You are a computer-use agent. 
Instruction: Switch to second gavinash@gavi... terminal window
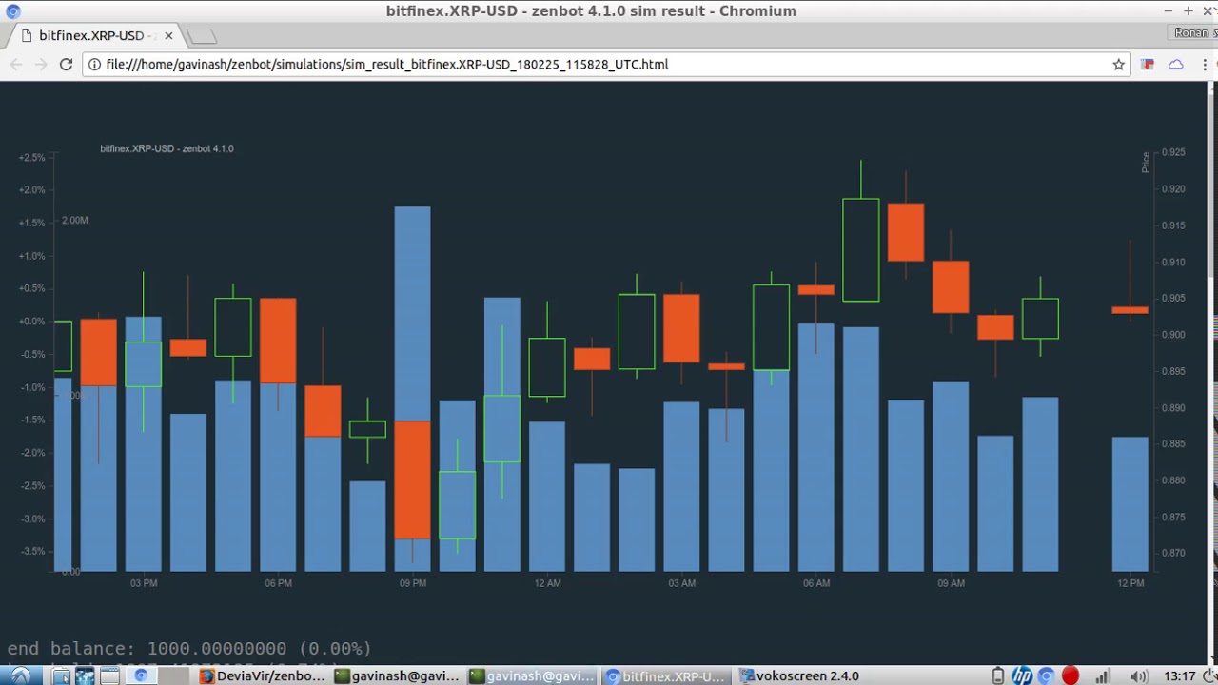[x=532, y=675]
